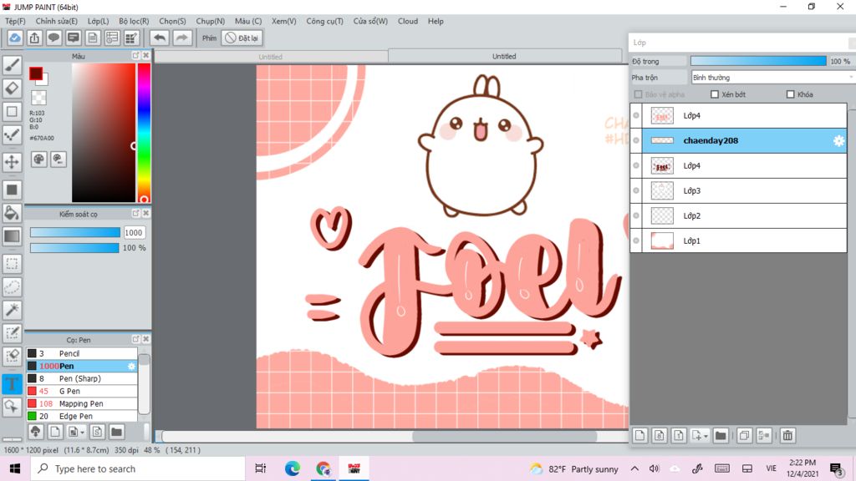
Task: Select the Edge Pen brush
Action: point(82,416)
